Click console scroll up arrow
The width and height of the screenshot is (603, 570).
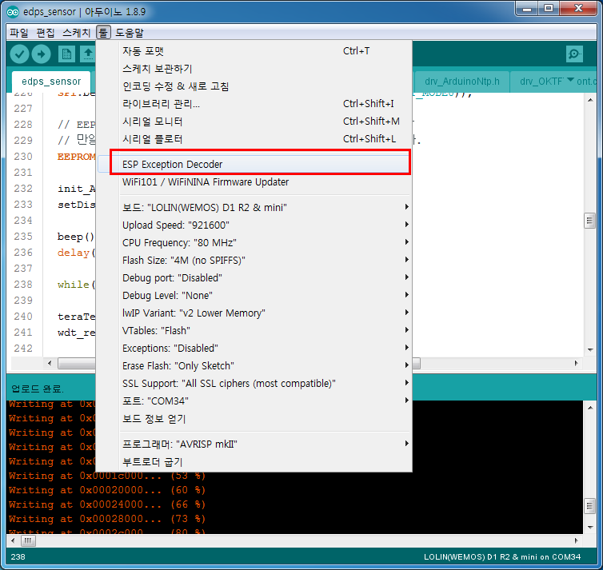pyautogui.click(x=590, y=407)
